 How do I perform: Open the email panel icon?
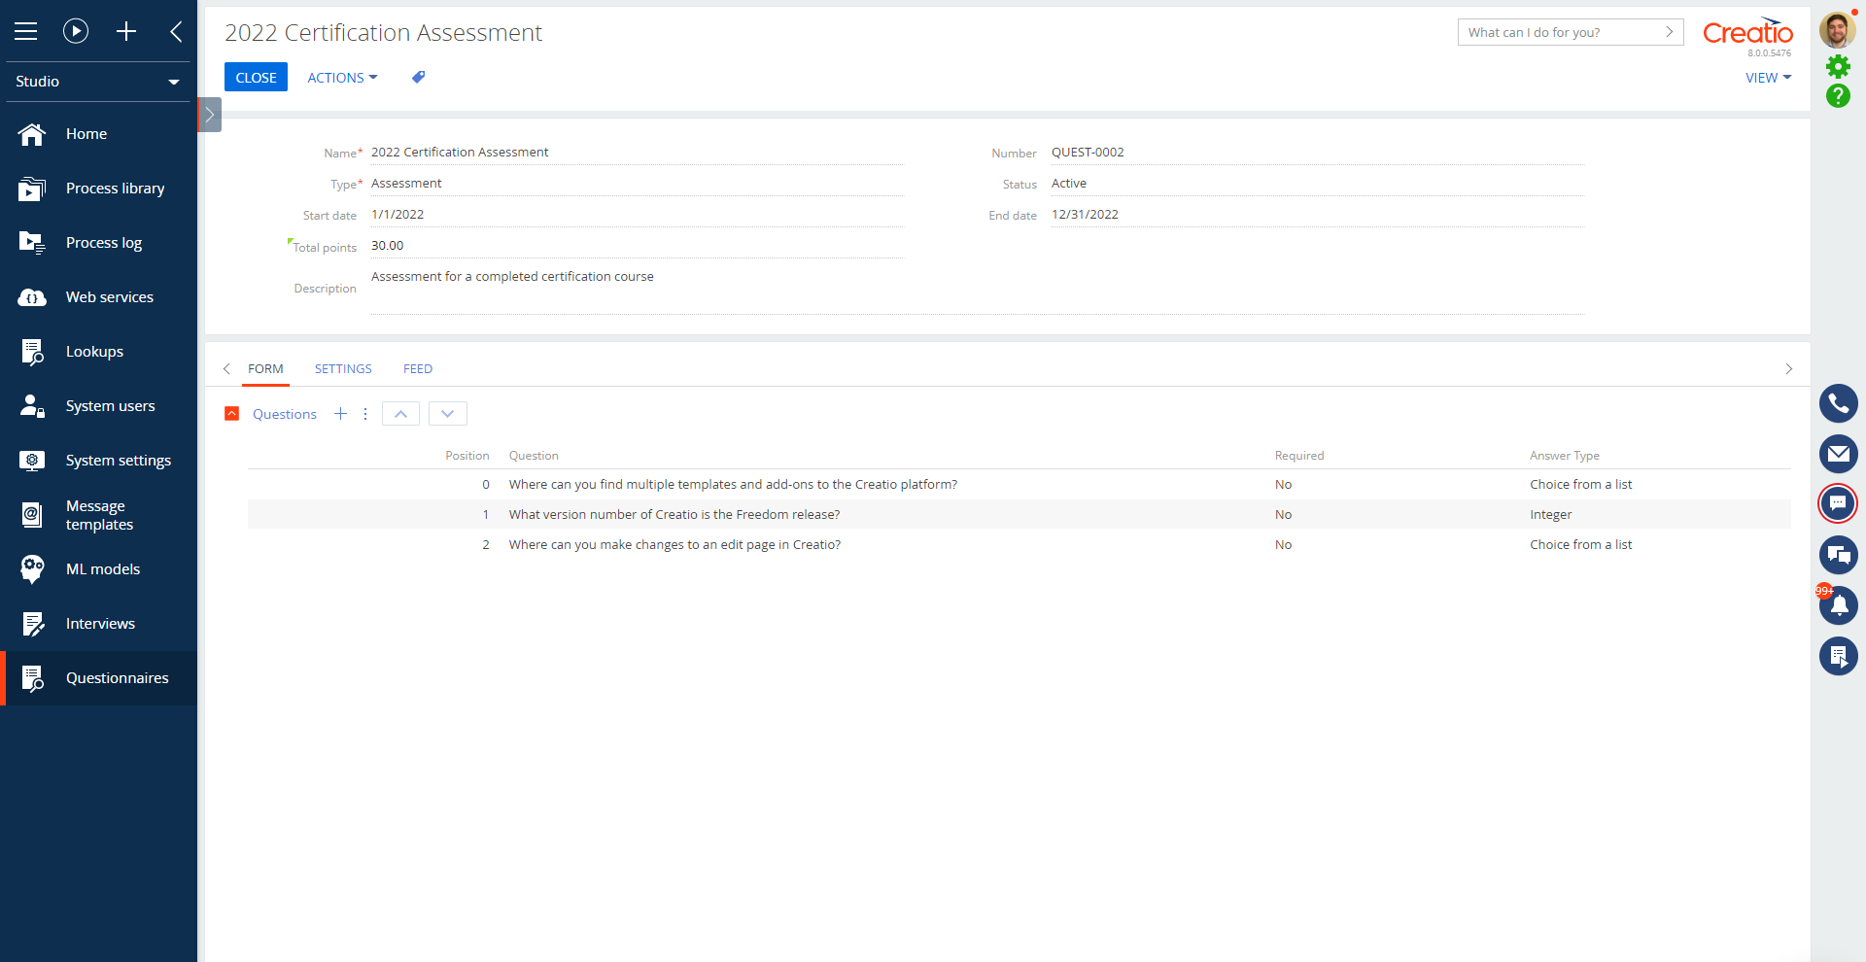[1839, 453]
